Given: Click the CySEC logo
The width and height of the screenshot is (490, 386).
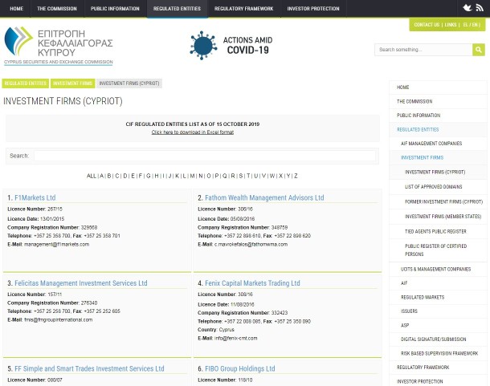Looking at the screenshot, I should [59, 46].
